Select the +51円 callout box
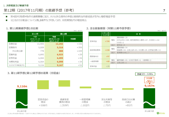169x117 pixels. pos(149,80)
